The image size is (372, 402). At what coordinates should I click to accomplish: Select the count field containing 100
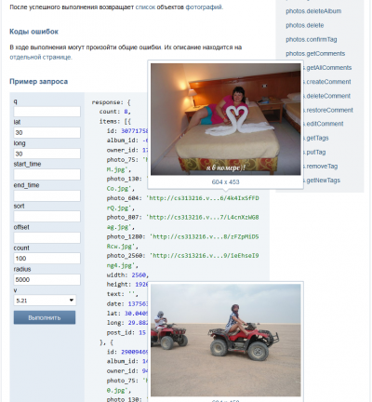[x=46, y=259]
